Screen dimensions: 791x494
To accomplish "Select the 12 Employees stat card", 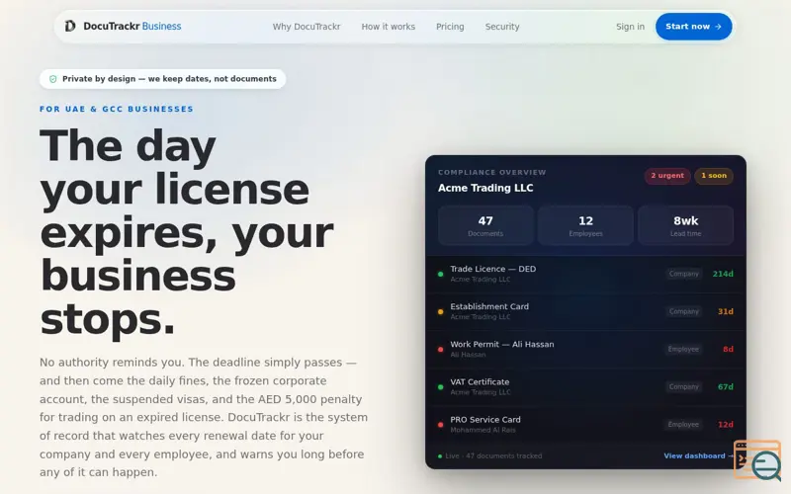I will tap(585, 225).
